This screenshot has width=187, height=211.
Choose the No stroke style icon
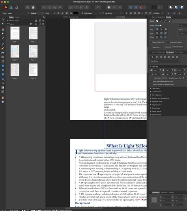tap(157, 21)
